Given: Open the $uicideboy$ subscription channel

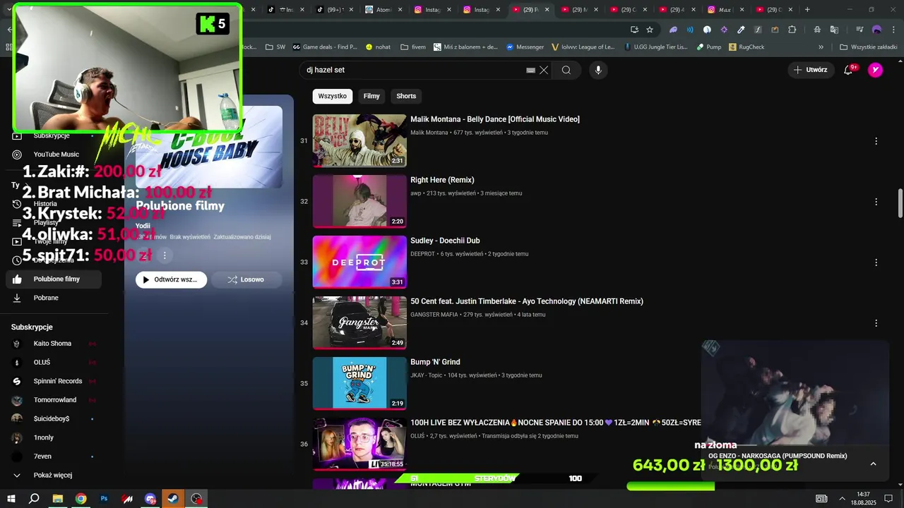Looking at the screenshot, I should [x=54, y=418].
